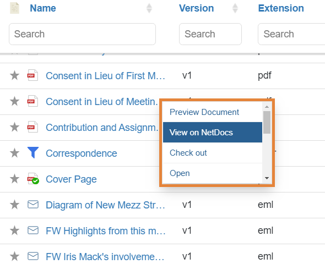The width and height of the screenshot is (325, 264).
Task: Click the checked-out PDF icon for Cover Page
Action: click(x=33, y=179)
